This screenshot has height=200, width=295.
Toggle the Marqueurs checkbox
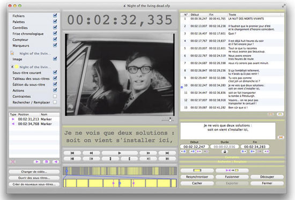click(55, 45)
